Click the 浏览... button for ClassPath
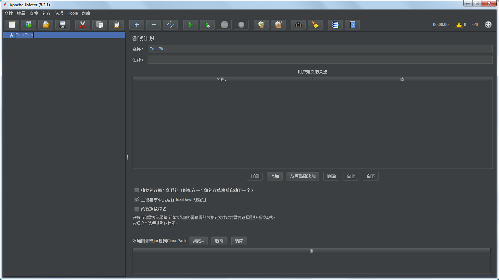This screenshot has width=499, height=280. (198, 241)
